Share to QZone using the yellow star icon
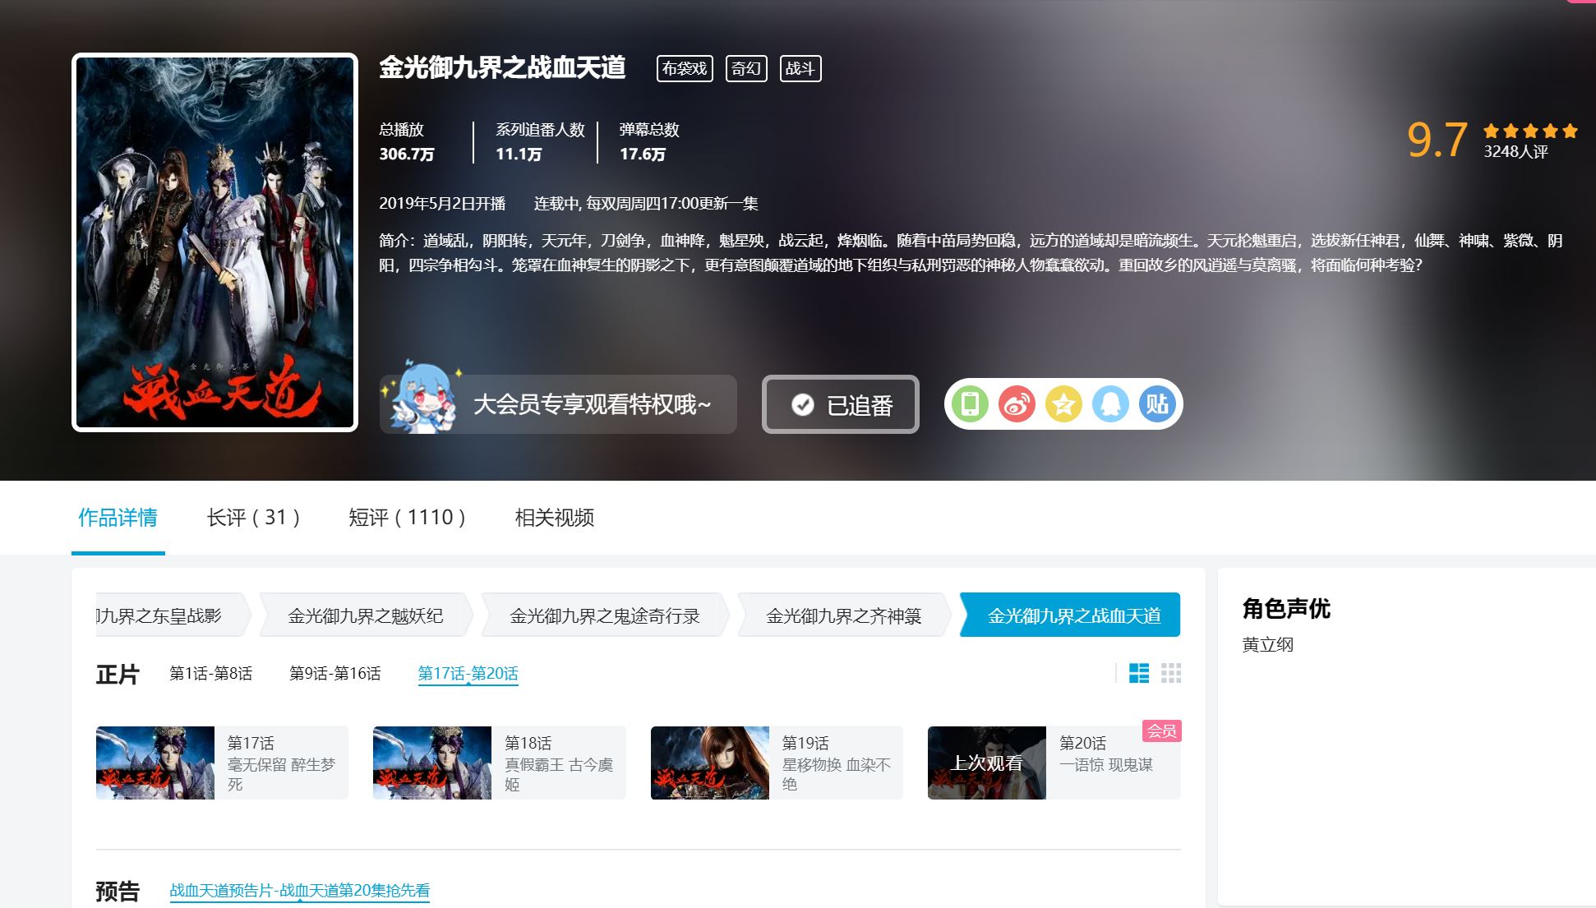 (1063, 404)
